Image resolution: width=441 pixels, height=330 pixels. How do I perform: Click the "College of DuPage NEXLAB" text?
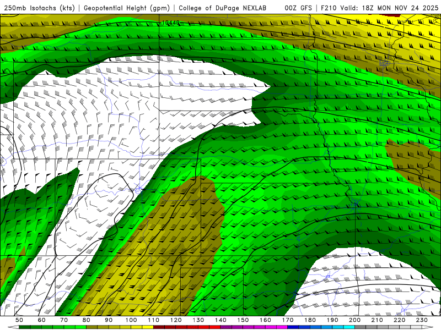[x=223, y=8]
